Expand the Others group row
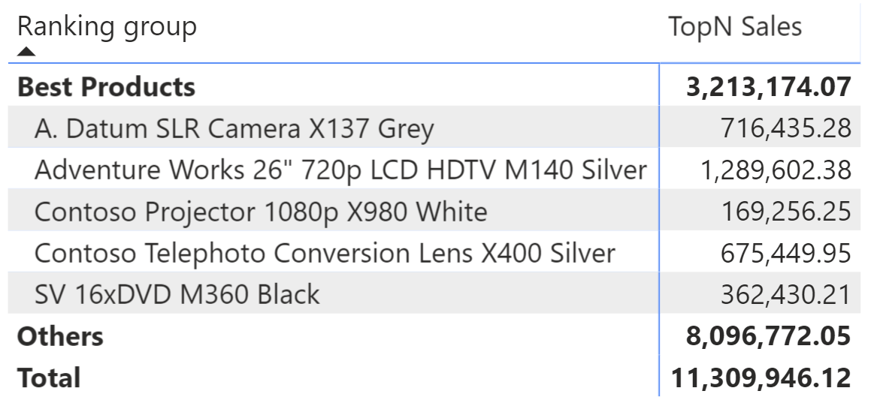 pyautogui.click(x=60, y=337)
